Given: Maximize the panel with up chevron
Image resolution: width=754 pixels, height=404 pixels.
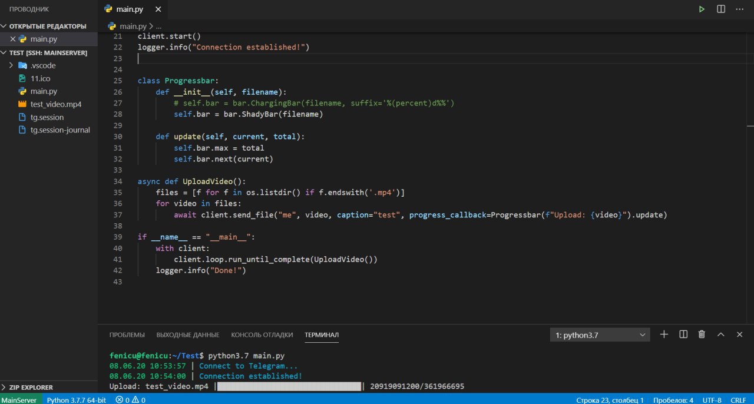Looking at the screenshot, I should click(x=720, y=335).
